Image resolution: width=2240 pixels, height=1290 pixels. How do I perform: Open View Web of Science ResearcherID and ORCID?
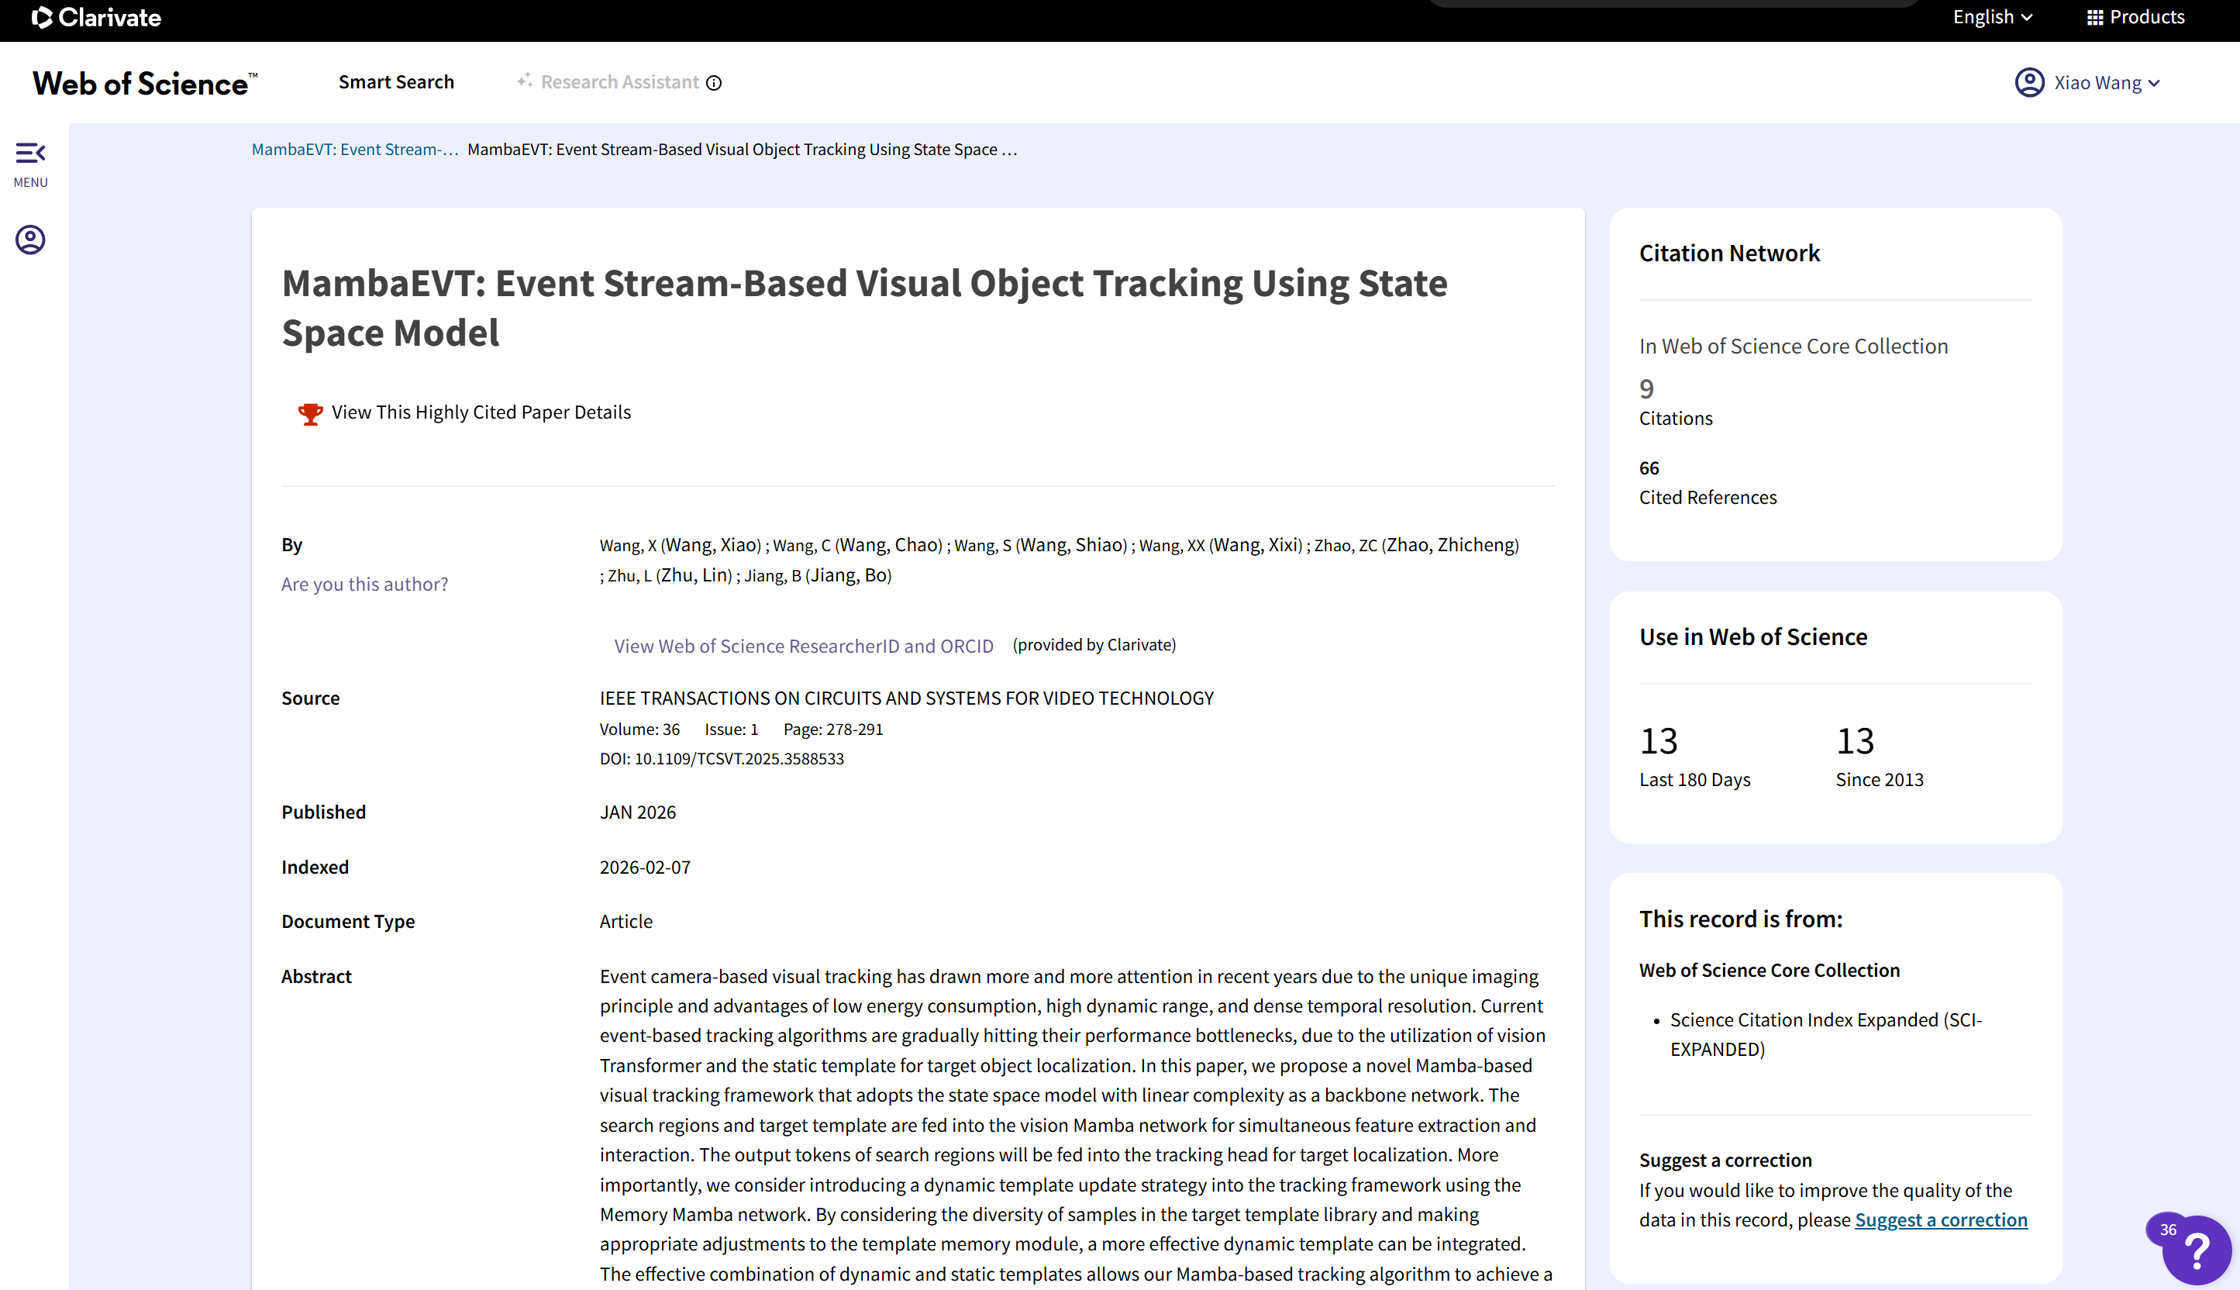[x=803, y=646]
